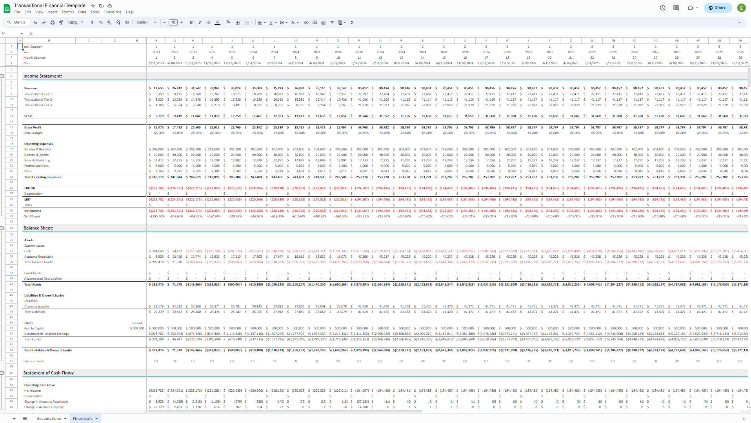Toggle bold formatting
This screenshot has height=423, width=751.
tap(191, 23)
